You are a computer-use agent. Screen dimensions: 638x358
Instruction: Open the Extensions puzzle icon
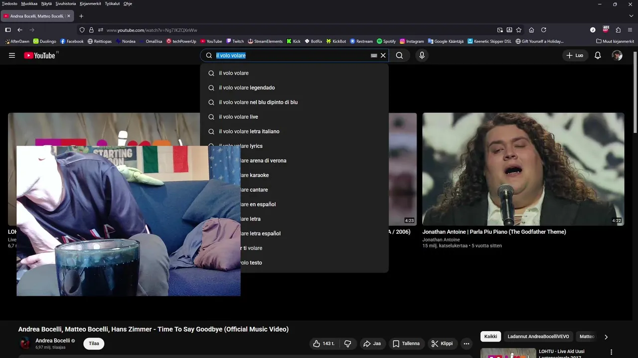pyautogui.click(x=618, y=30)
